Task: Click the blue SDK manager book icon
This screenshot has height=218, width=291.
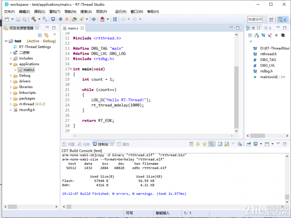Action: [x=94, y=19]
